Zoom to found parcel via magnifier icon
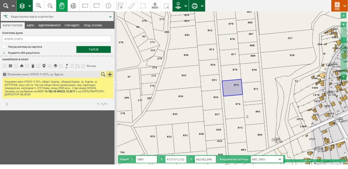The width and height of the screenshot is (348, 169). (x=103, y=74)
